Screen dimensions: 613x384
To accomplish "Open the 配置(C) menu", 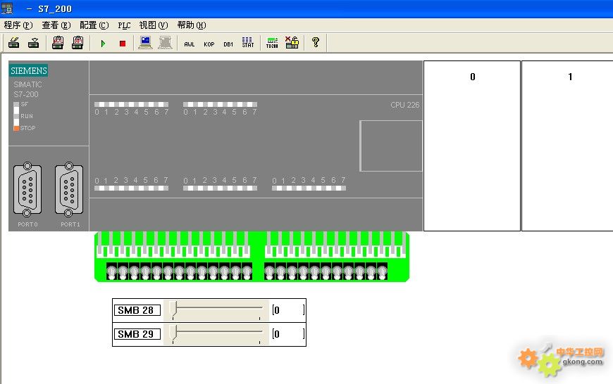I will [94, 25].
